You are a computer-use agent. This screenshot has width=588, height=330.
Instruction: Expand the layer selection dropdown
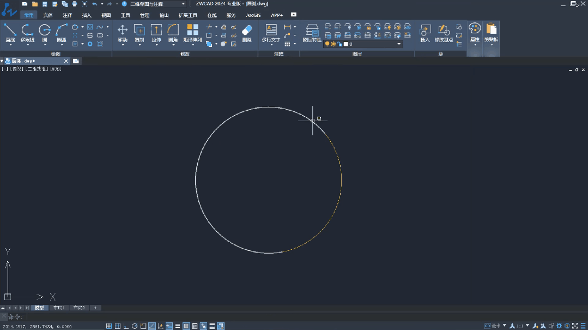pyautogui.click(x=398, y=44)
